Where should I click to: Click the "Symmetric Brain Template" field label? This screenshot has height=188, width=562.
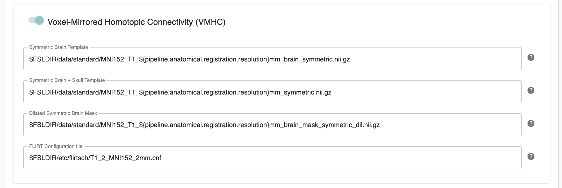click(x=58, y=47)
